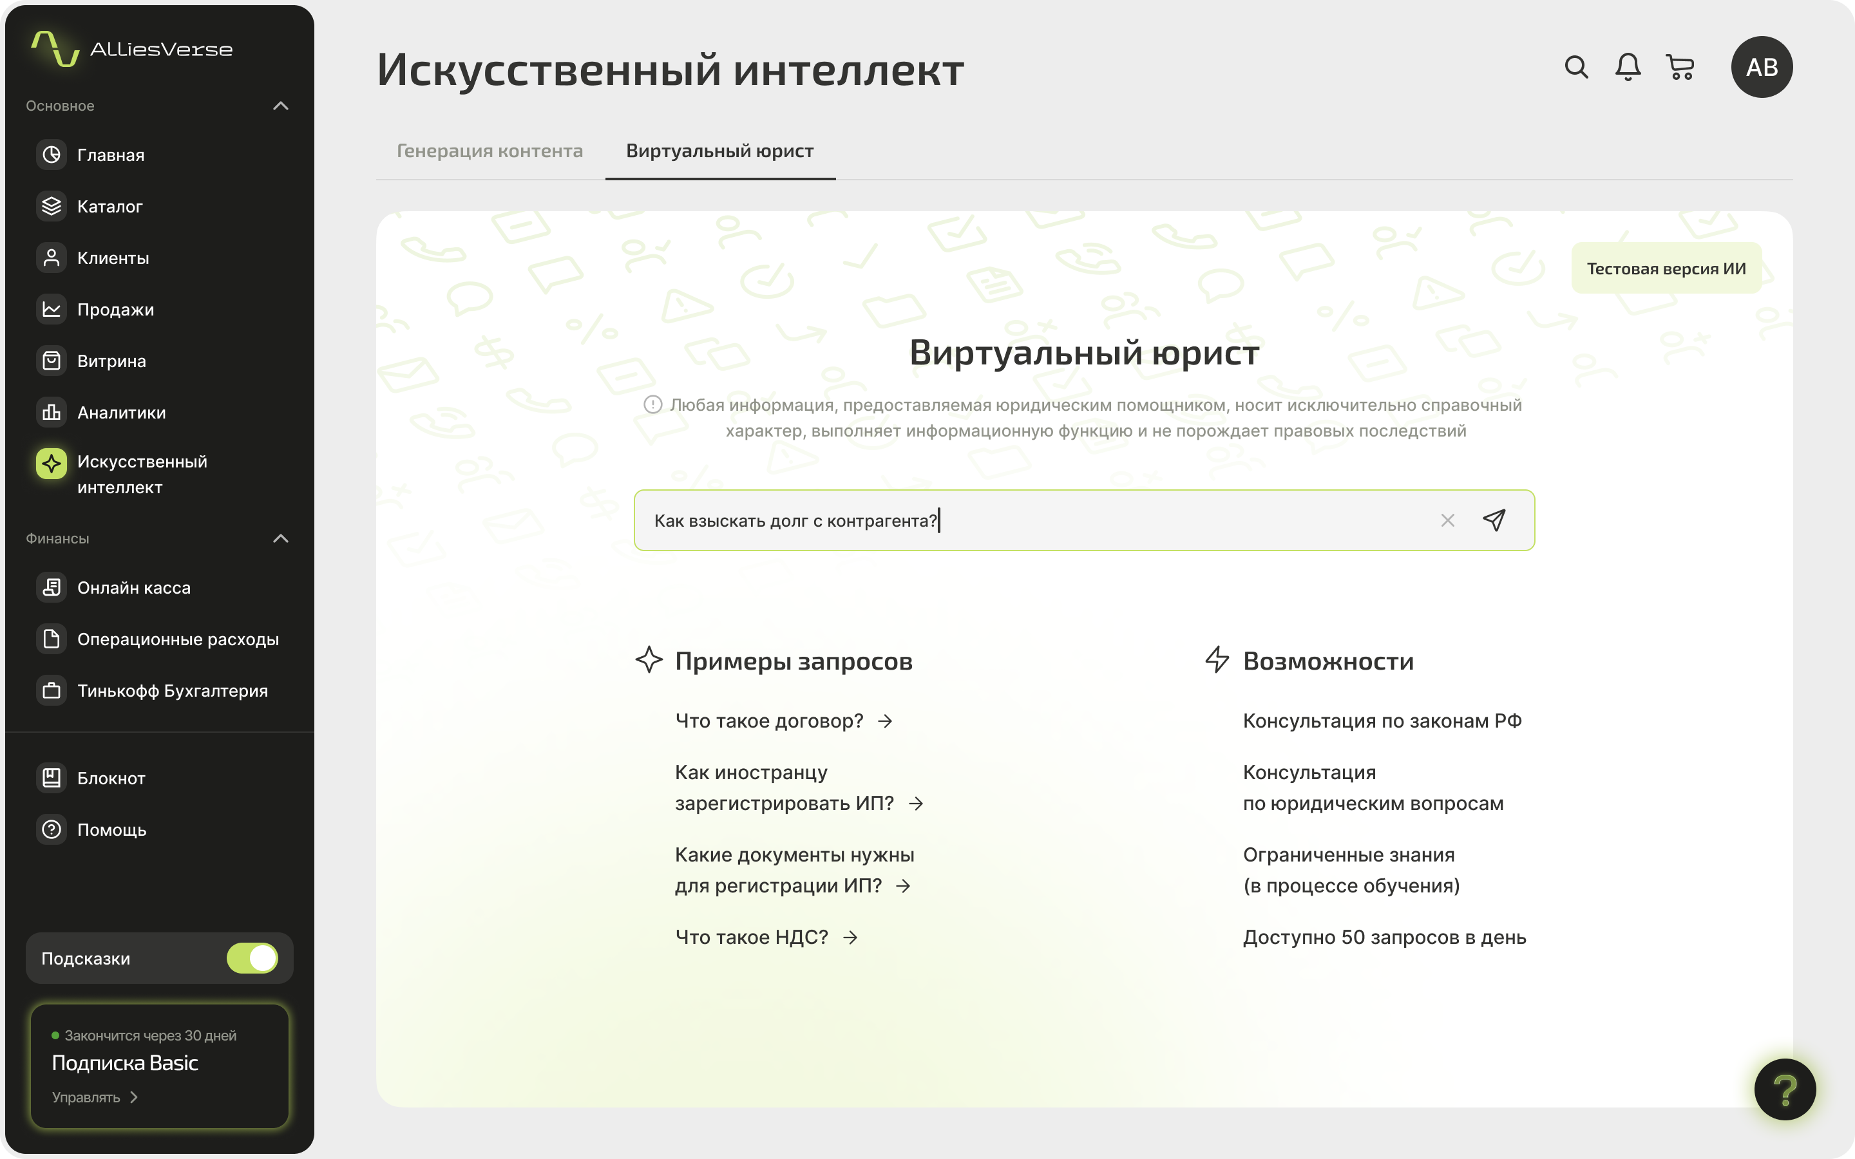This screenshot has width=1855, height=1159.
Task: Select the Виртуальный юрист tab
Action: click(719, 151)
